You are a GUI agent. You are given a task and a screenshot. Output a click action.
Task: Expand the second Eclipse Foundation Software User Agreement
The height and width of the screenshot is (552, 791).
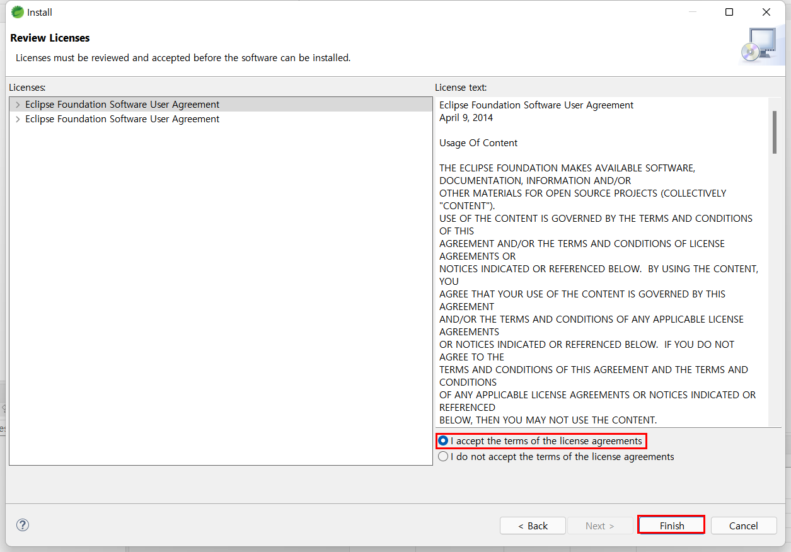pos(18,119)
